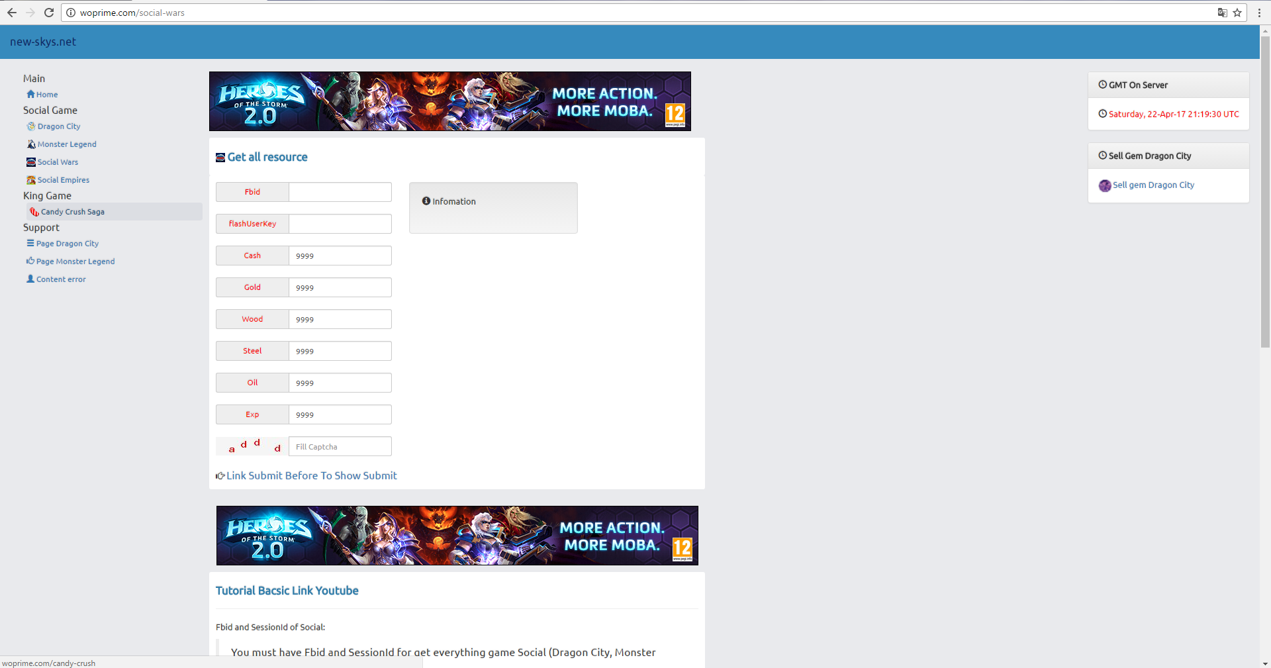Click the Steel value field
The height and width of the screenshot is (668, 1271).
tap(340, 351)
